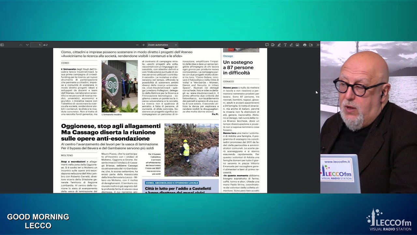The image size is (417, 235).
Task: Click the 'www.leccofm.it' laptop label
Action: (337, 162)
